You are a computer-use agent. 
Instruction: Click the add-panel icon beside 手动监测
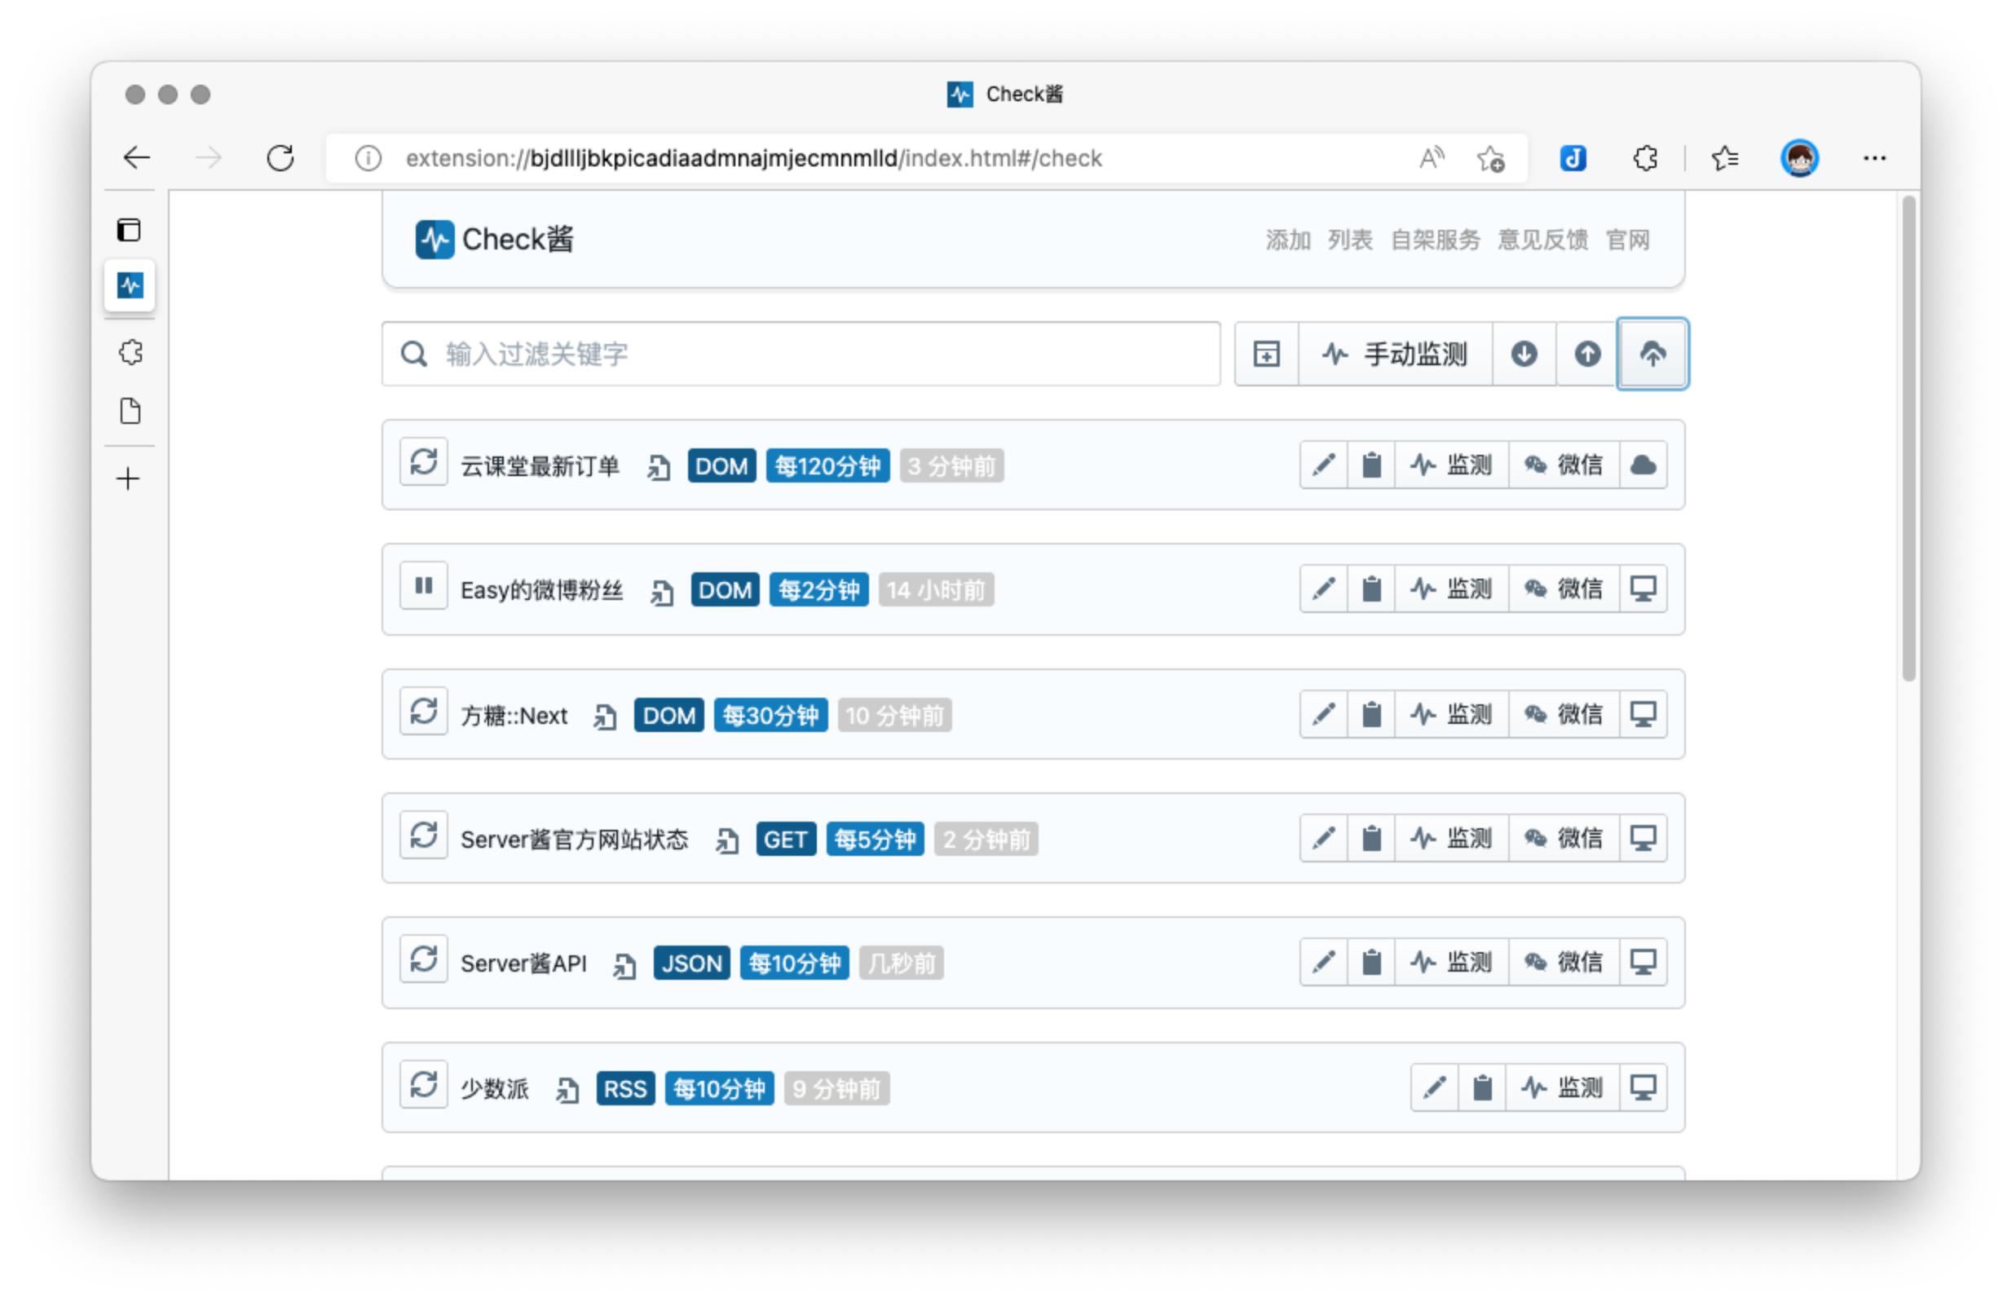point(1265,354)
